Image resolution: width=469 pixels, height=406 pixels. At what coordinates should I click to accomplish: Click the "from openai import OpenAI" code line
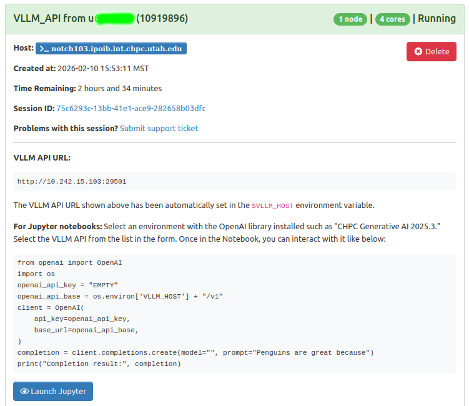70,263
